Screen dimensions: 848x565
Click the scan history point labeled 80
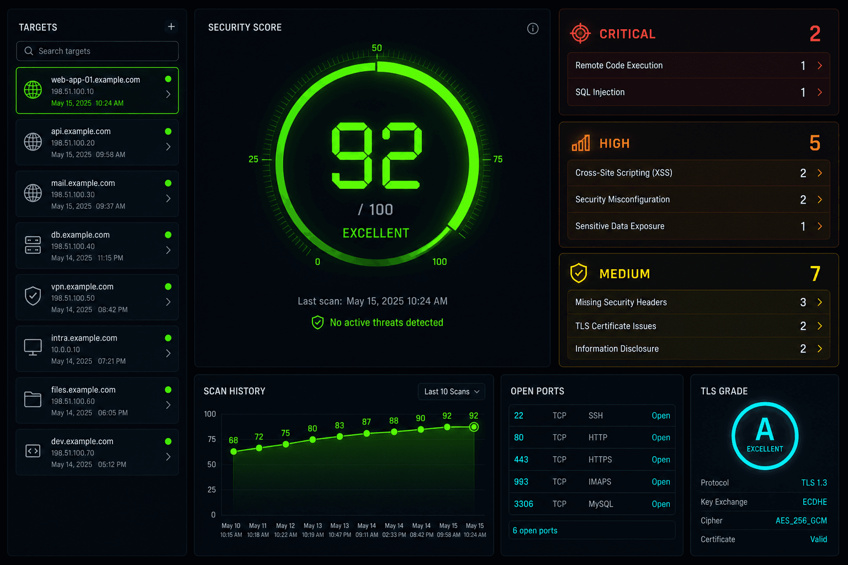(x=312, y=440)
